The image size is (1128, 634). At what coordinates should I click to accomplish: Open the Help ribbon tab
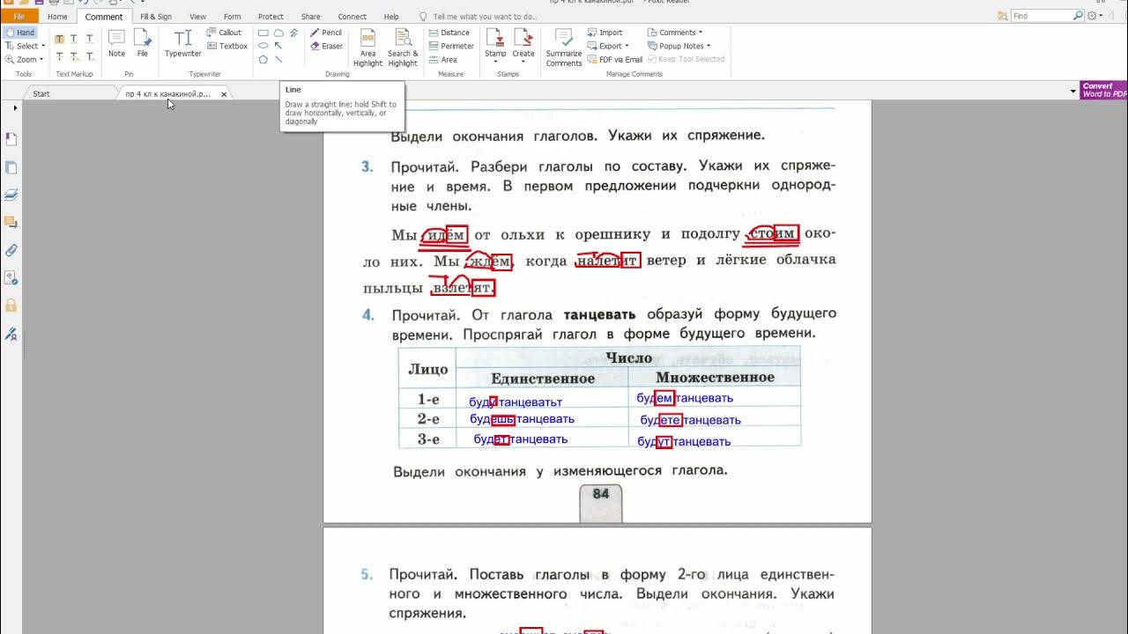391,17
